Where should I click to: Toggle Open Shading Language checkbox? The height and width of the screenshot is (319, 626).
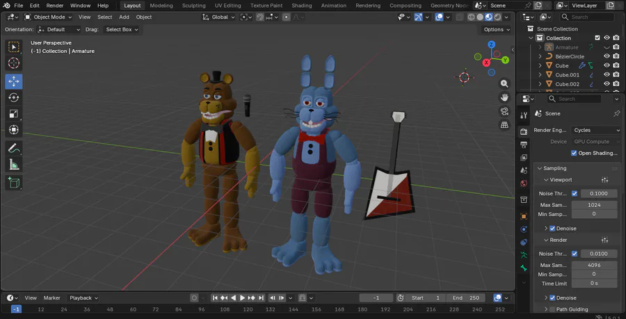574,153
